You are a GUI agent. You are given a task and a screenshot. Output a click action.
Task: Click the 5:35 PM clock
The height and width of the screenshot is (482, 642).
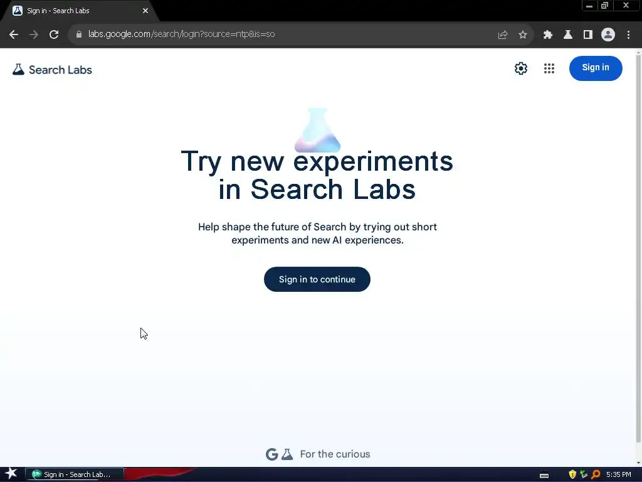619,474
